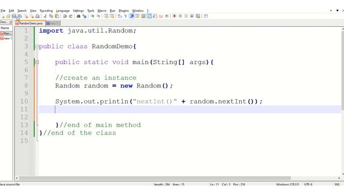Viewport: 344px width, 193px height.
Task: Open the View menu
Action: (x=33, y=11)
